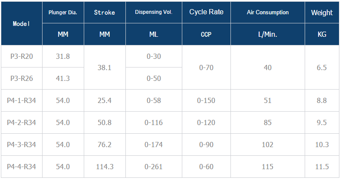Viewport: 342px width, 180px height.
Task: Click the P4-2-R34 model cell
Action: click(x=21, y=122)
